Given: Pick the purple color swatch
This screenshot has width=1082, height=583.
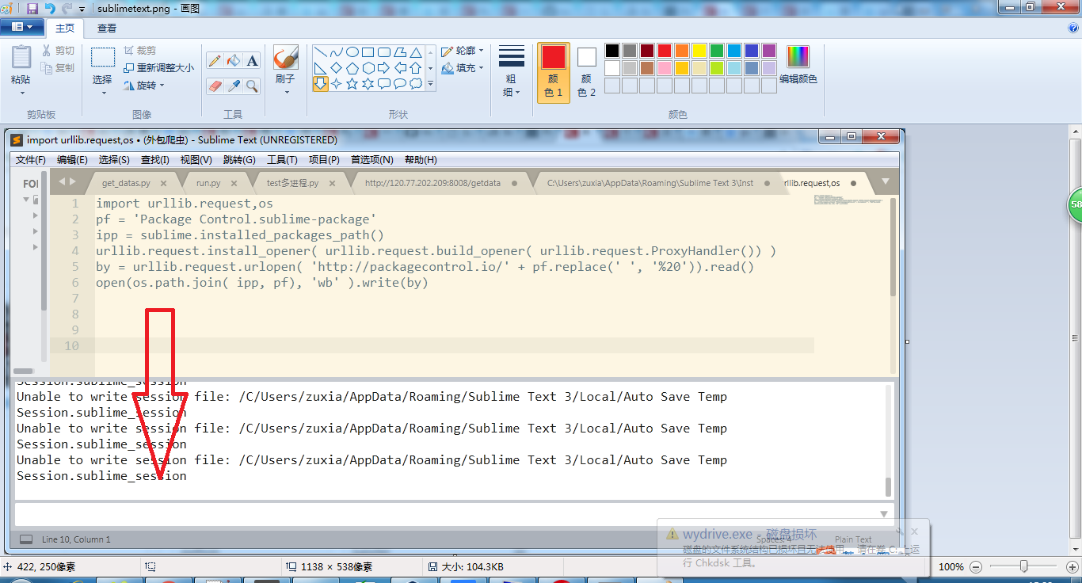Looking at the screenshot, I should (769, 51).
